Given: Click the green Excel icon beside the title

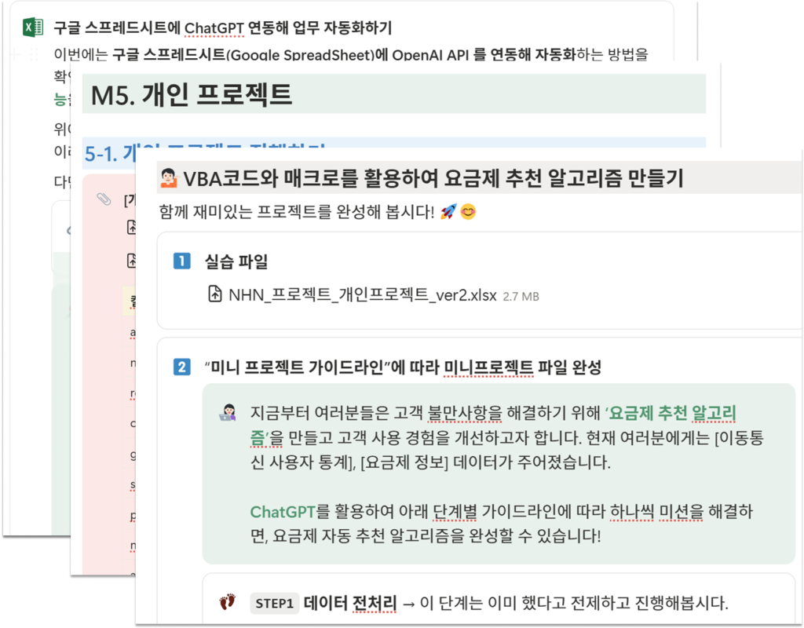Looking at the screenshot, I should pyautogui.click(x=33, y=27).
